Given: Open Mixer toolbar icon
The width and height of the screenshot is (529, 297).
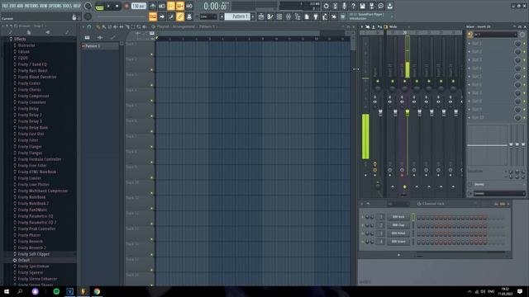Looking at the screenshot, I should [288, 16].
